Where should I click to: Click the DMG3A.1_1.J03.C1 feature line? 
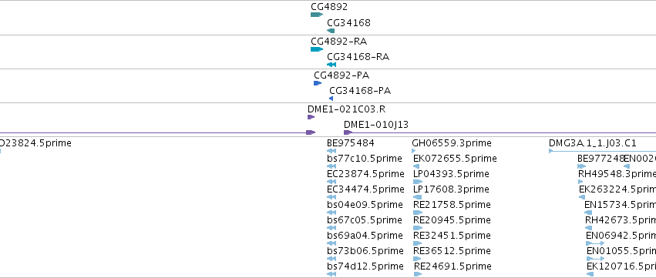(x=603, y=151)
